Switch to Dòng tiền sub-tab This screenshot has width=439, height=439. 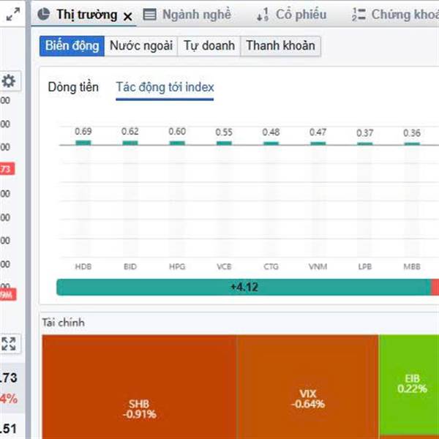[73, 87]
